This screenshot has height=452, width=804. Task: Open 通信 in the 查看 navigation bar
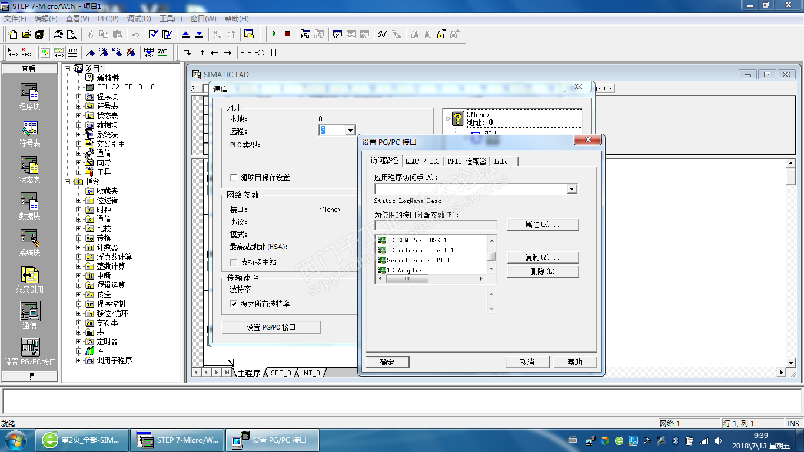point(29,316)
